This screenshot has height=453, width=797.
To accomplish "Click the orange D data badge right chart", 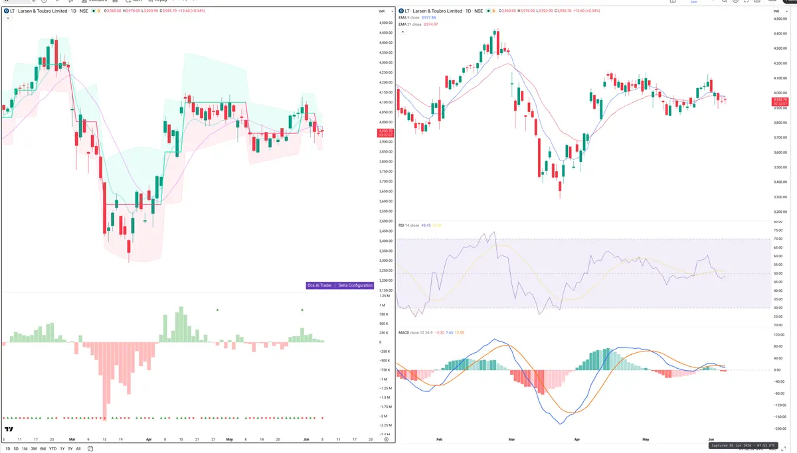I will tap(494, 11).
